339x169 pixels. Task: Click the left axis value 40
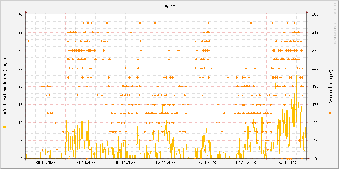tap(20, 14)
